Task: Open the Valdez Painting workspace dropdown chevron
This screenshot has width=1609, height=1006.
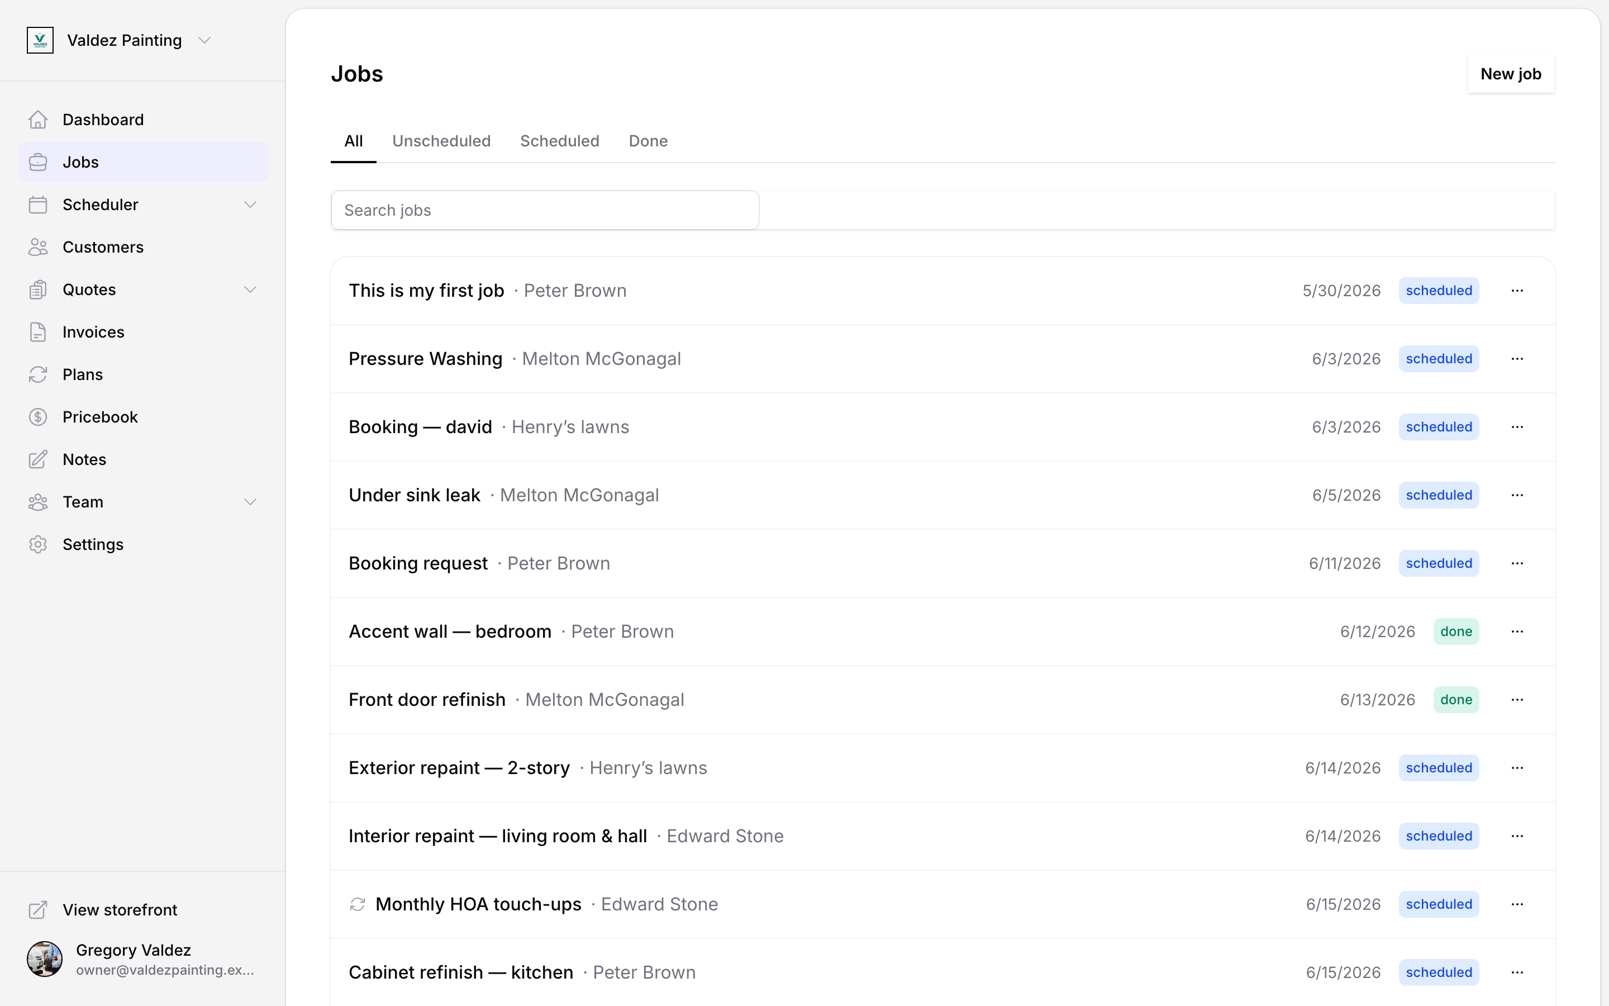Action: pyautogui.click(x=205, y=41)
